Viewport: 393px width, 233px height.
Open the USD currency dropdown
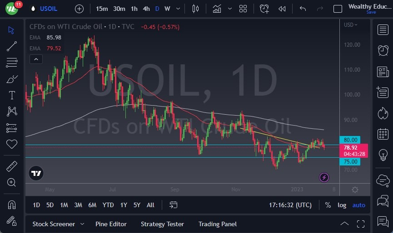click(x=351, y=25)
